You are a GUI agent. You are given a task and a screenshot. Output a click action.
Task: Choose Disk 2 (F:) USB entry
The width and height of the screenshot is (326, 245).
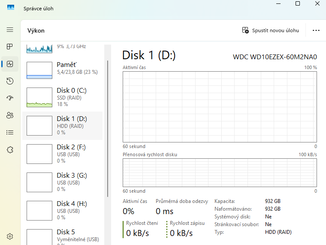tap(62, 154)
